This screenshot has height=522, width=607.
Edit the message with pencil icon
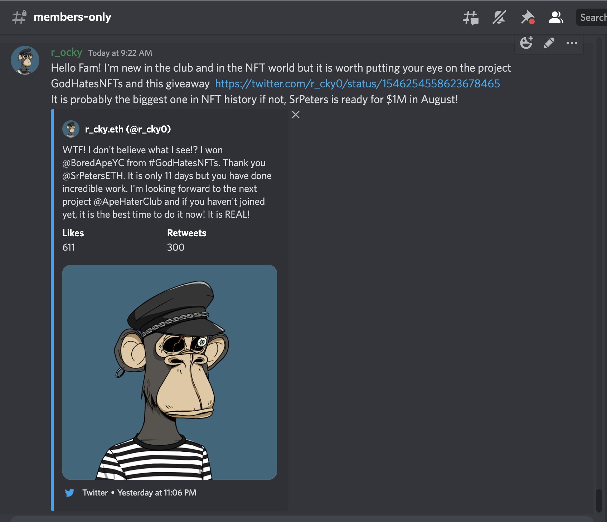coord(549,43)
